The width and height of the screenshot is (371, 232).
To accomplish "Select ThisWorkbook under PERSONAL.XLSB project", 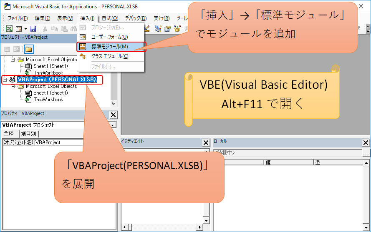I will tap(48, 100).
